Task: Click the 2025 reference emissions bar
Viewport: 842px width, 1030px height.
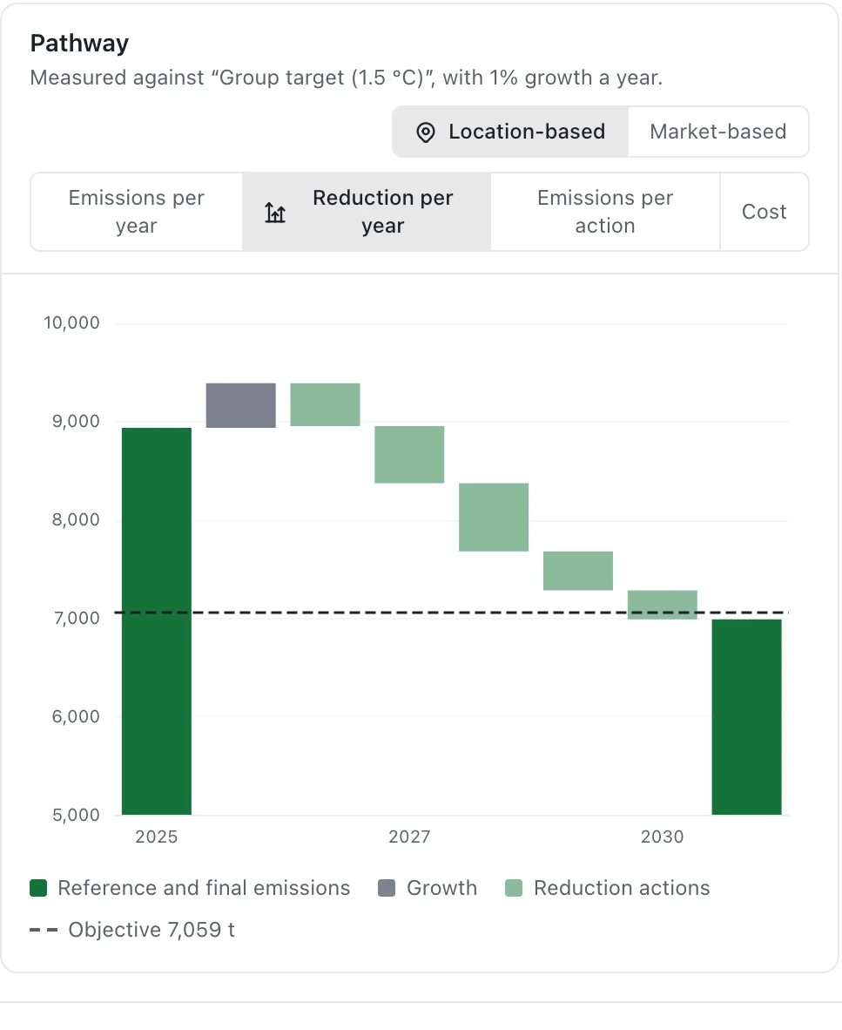Action: 157,621
